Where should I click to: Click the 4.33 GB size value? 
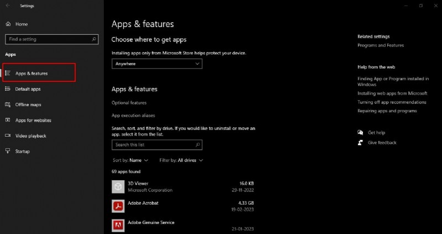pos(246,203)
